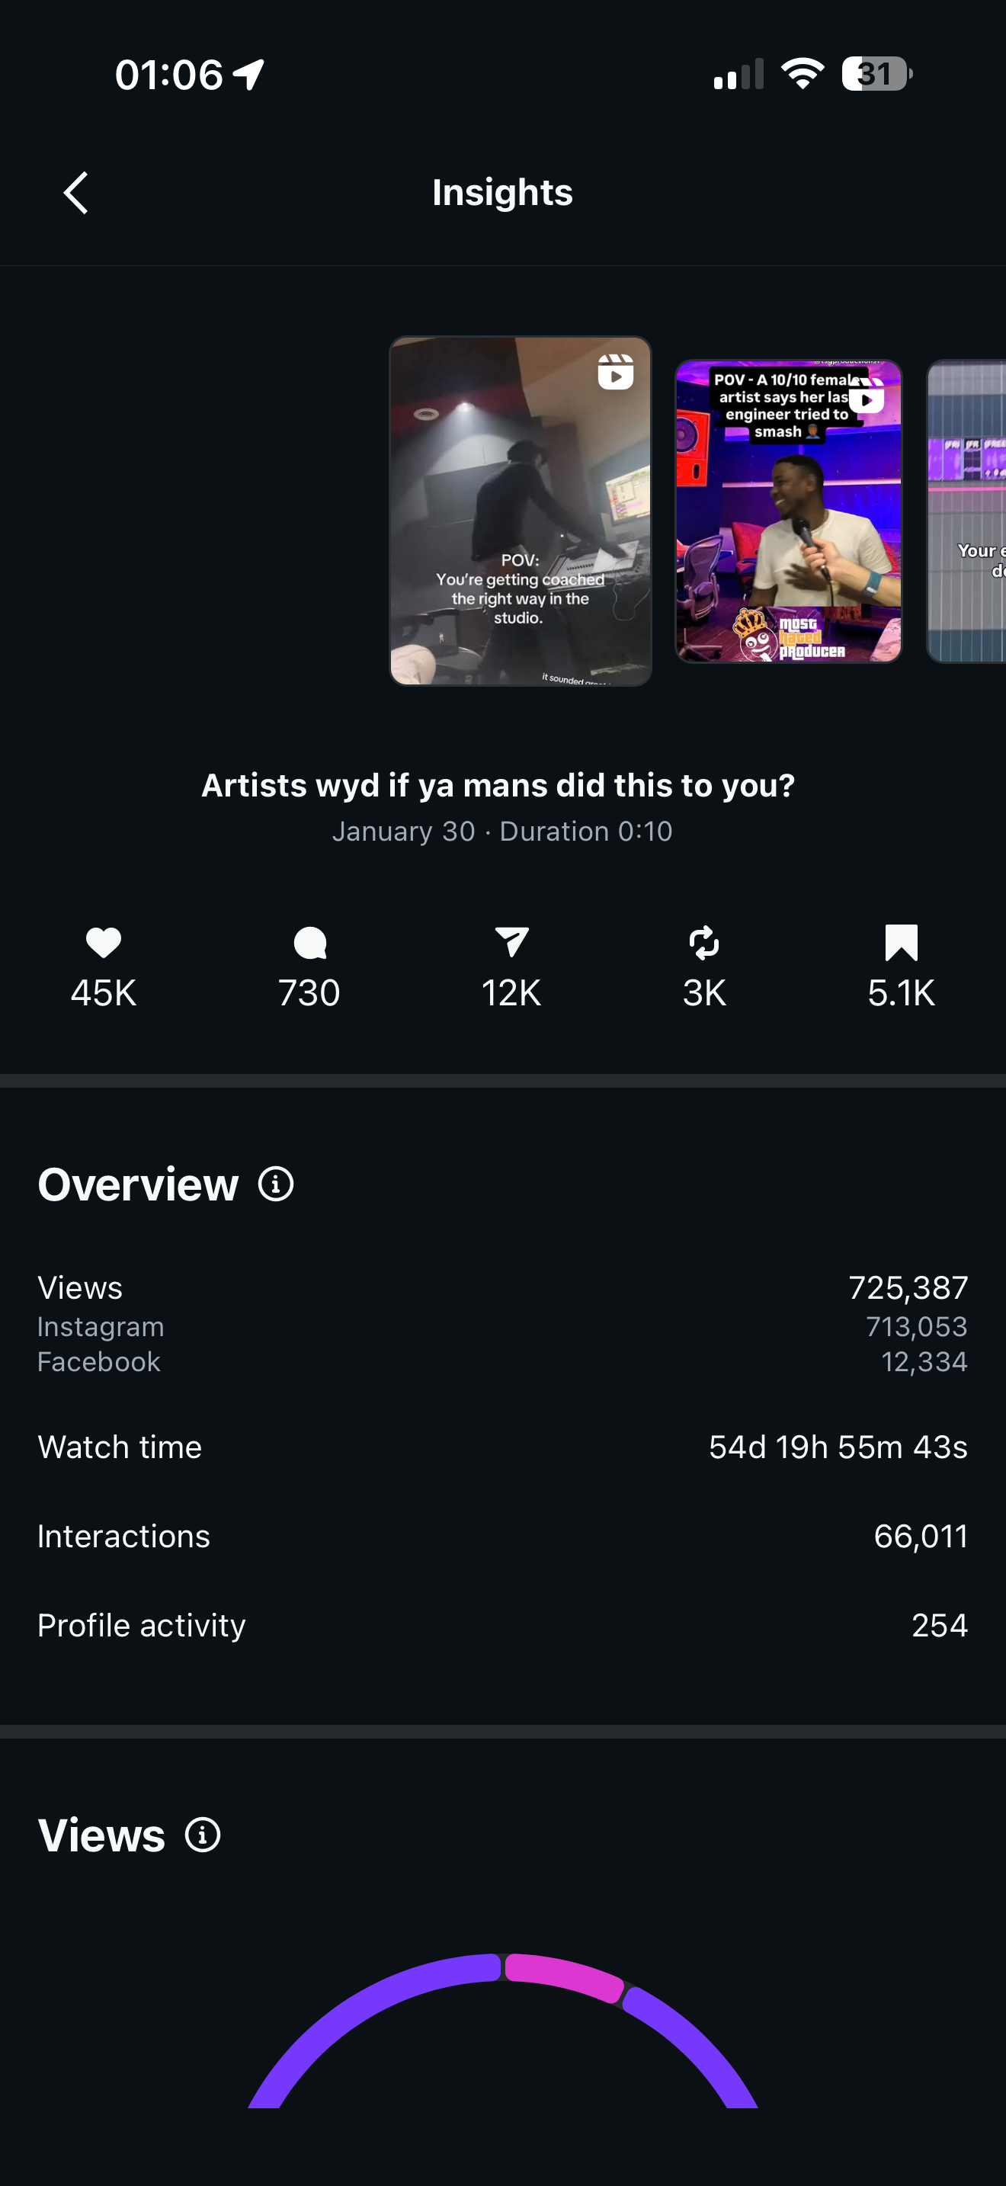The image size is (1006, 2186).
Task: Select the studio coaching reel thumbnail
Action: [520, 511]
